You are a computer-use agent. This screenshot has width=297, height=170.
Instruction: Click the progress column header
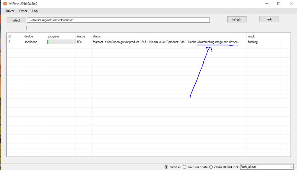(61, 37)
